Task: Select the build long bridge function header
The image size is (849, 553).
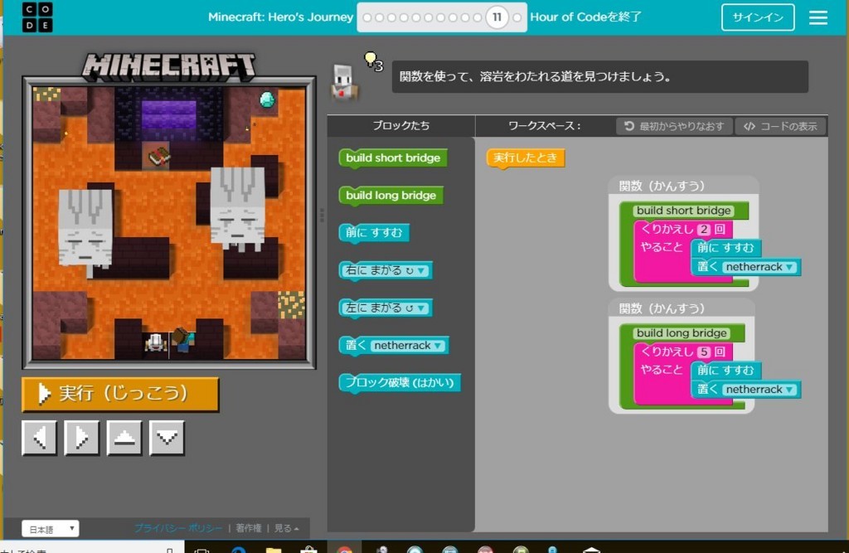Action: 682,333
